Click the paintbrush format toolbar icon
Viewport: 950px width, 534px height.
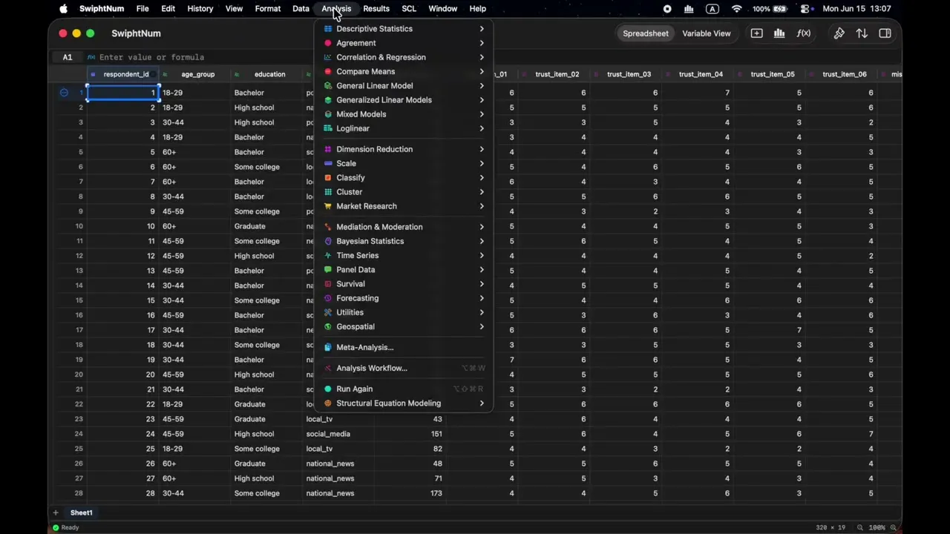pos(839,33)
